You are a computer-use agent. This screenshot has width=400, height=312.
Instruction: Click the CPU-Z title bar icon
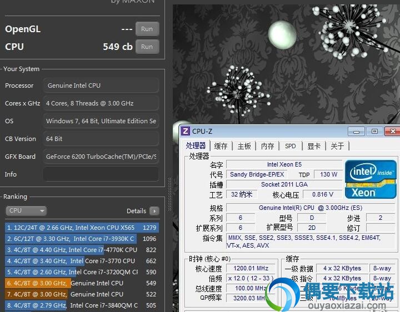(x=186, y=131)
